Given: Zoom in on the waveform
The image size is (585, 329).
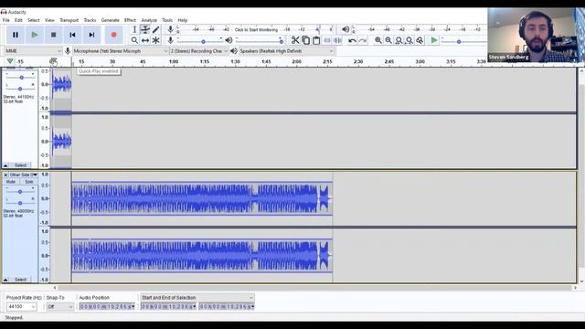Looking at the screenshot, I should 378,40.
